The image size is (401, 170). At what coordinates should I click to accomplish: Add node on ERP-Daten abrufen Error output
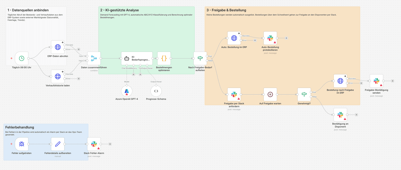tap(79, 49)
